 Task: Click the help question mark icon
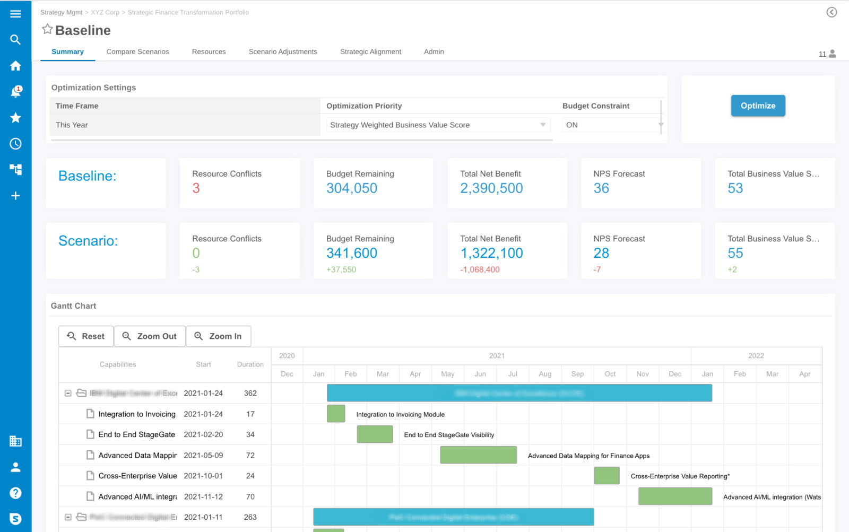point(15,493)
